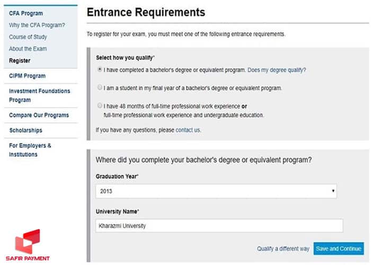The image size is (371, 265).
Task: Select final year student radio option
Action: [x=100, y=87]
